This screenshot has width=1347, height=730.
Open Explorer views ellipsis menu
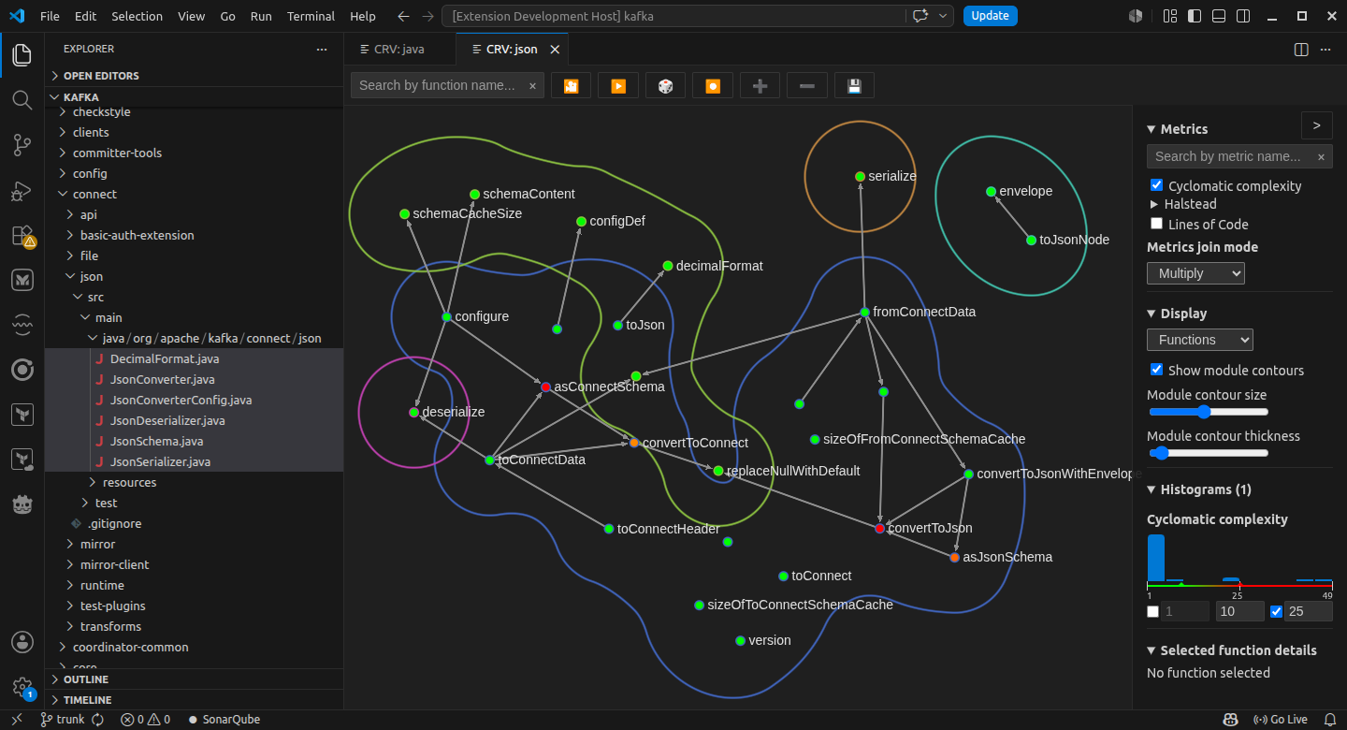(322, 49)
